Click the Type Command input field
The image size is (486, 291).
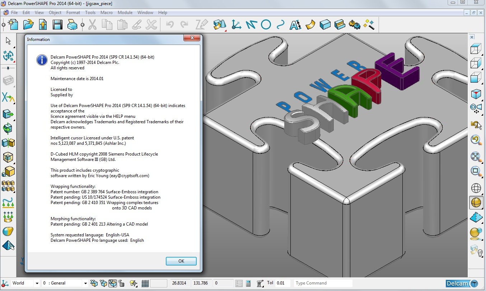[x=323, y=283]
